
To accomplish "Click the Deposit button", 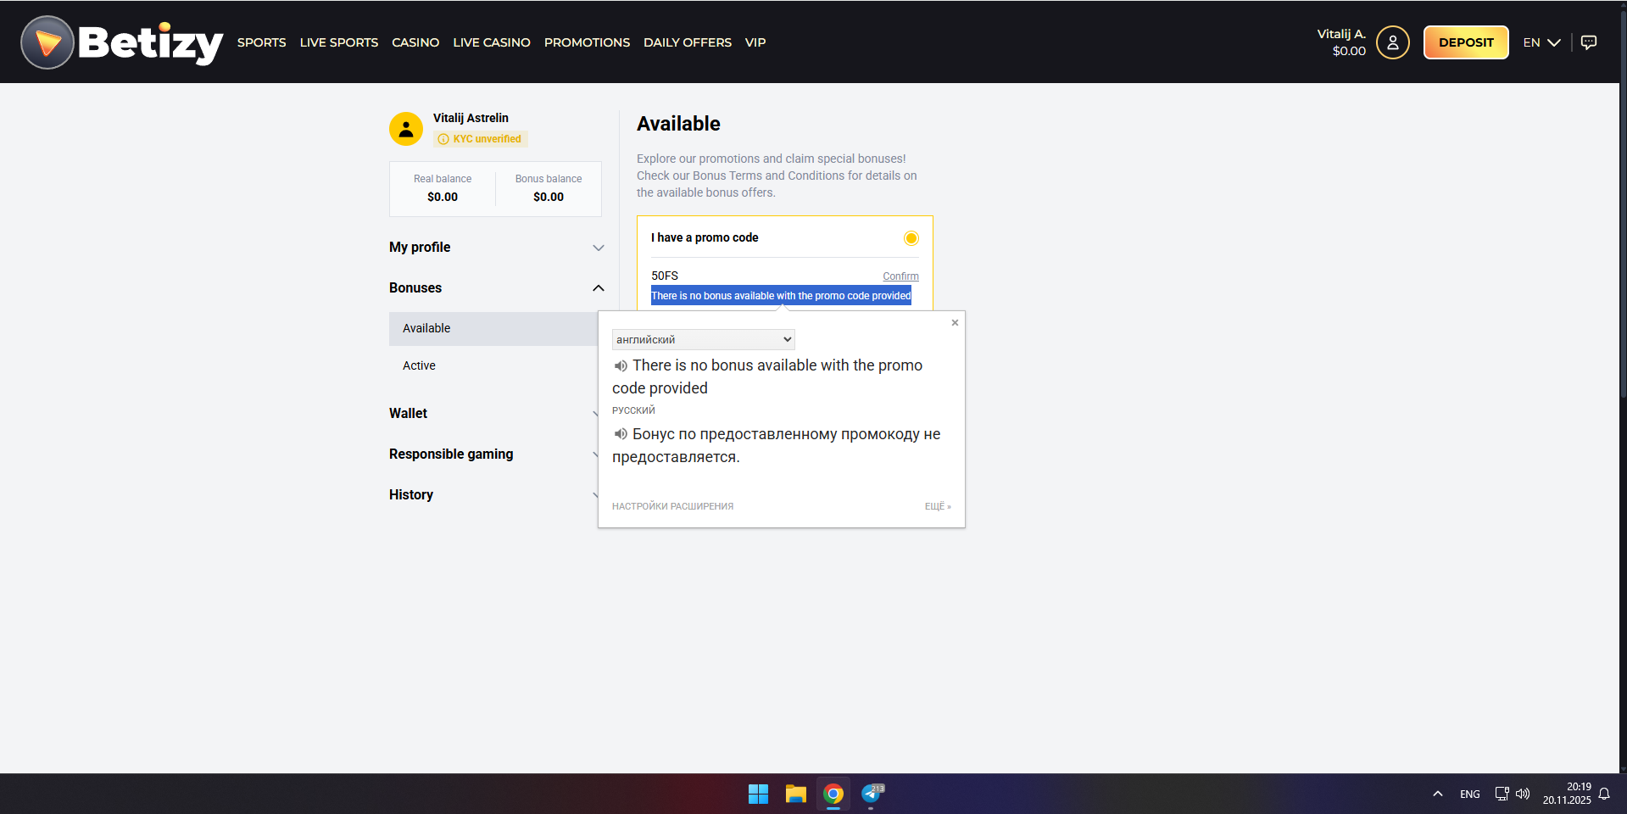I will tap(1465, 42).
